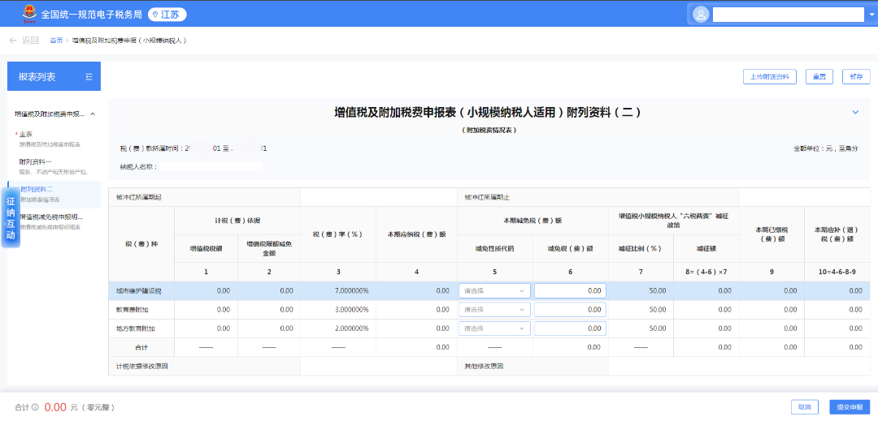Open 附列资料一 in the sidebar
The height and width of the screenshot is (421, 878).
36,161
